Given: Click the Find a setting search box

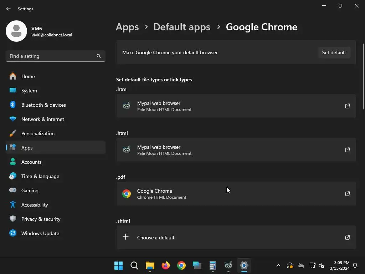Looking at the screenshot, I should tap(55, 56).
